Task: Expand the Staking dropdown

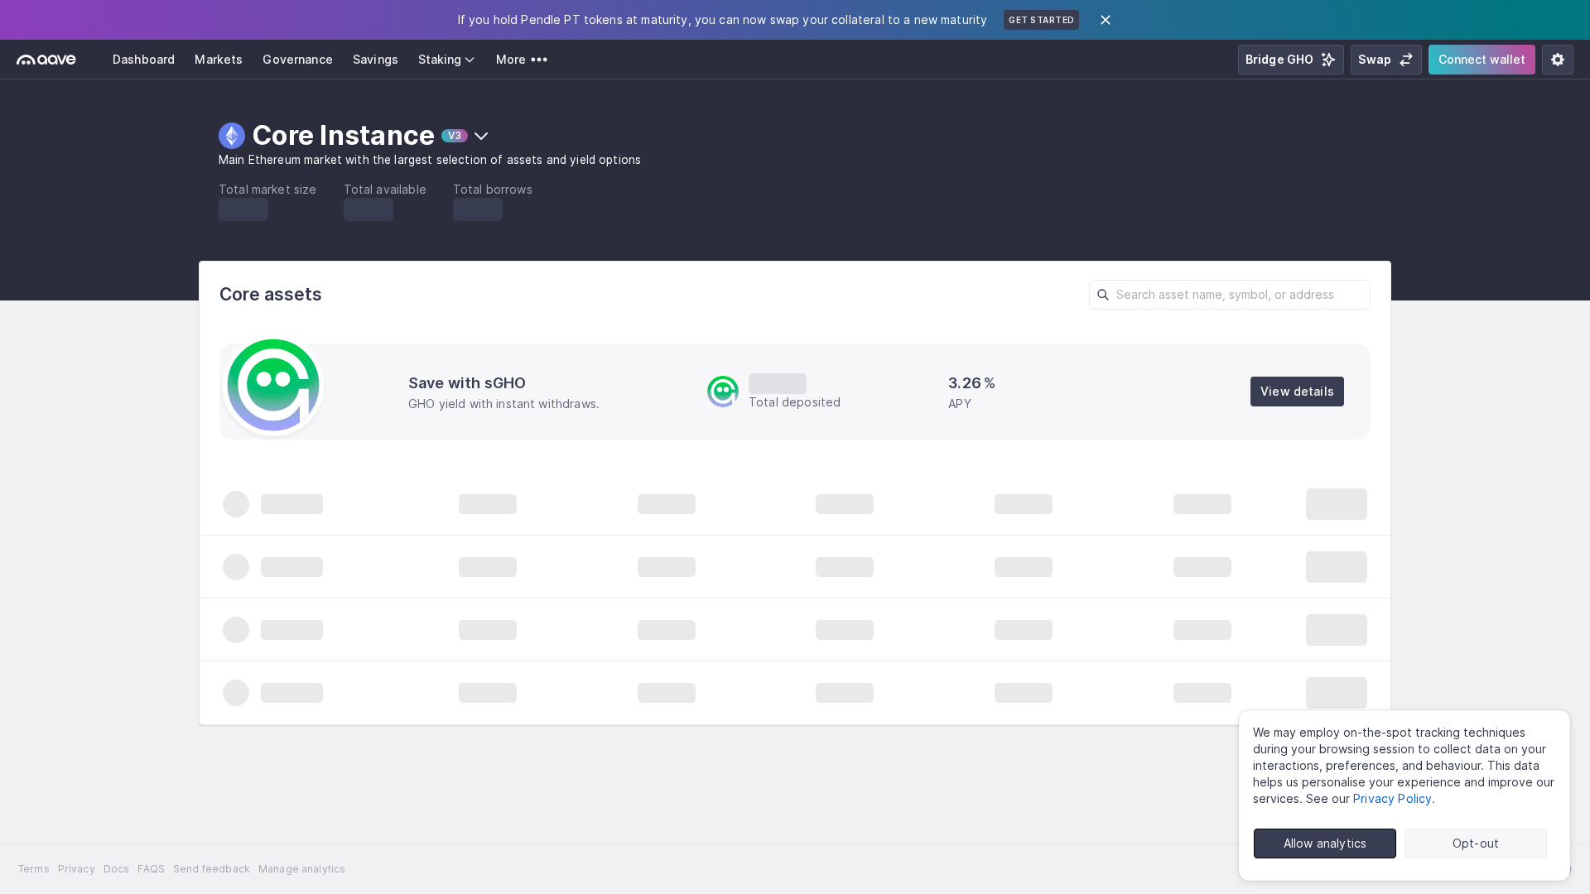Action: [x=446, y=60]
